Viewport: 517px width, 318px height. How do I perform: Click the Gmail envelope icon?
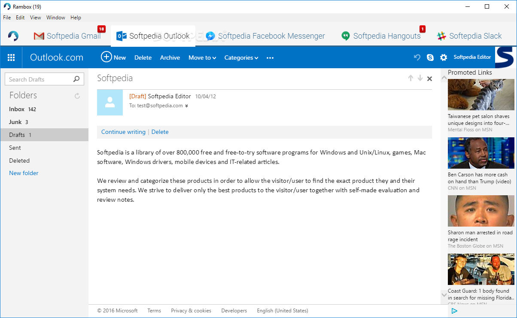click(39, 36)
